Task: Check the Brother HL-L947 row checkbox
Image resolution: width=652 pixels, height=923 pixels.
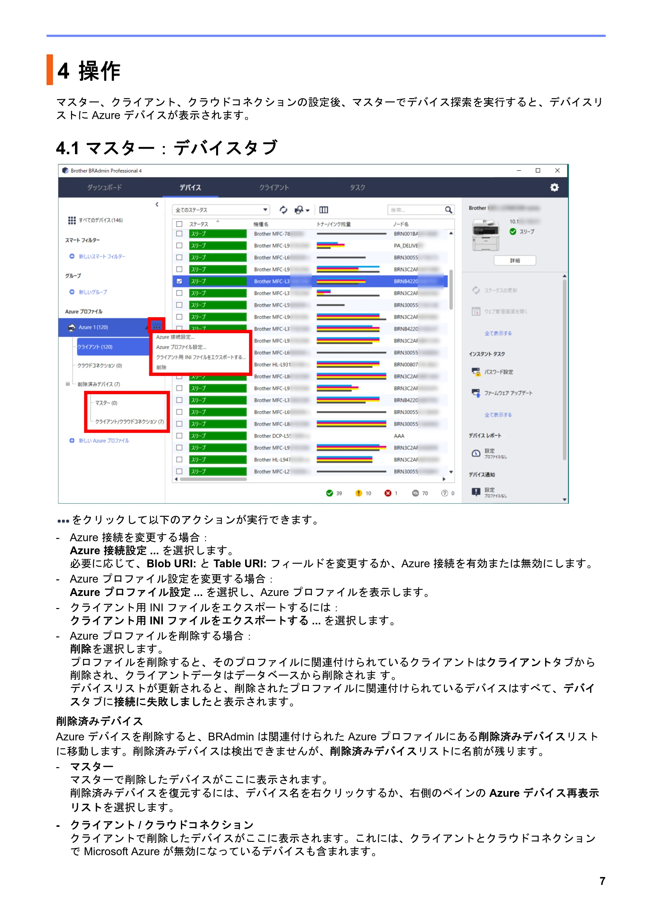Action: [180, 459]
